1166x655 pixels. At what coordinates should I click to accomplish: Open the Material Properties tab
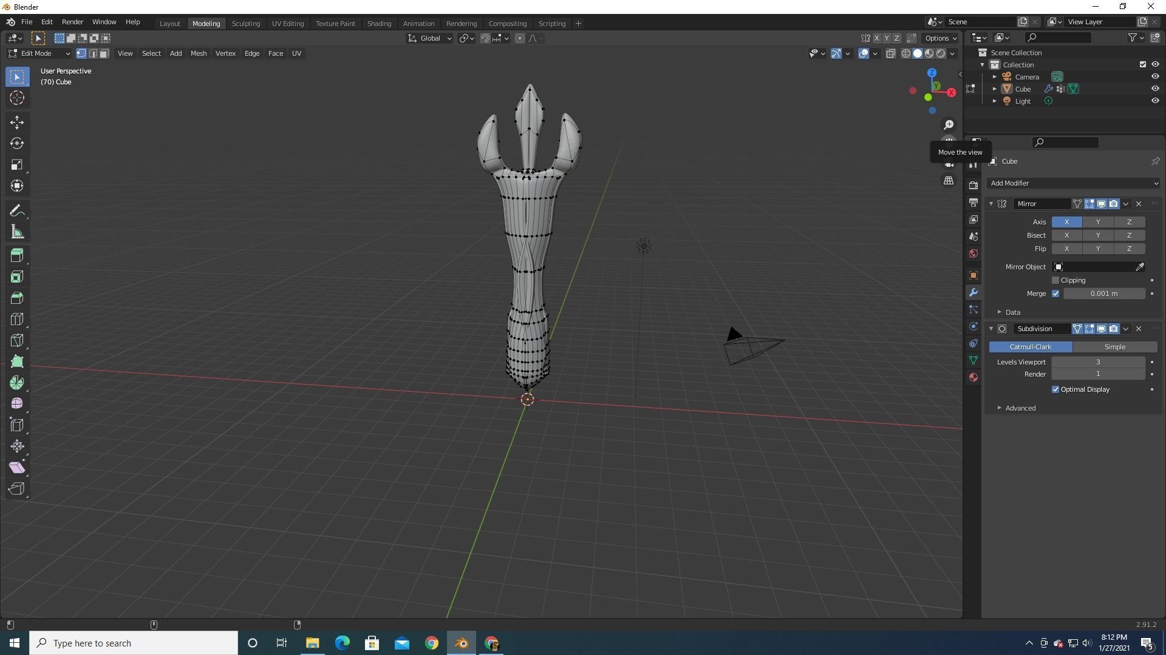(x=973, y=377)
